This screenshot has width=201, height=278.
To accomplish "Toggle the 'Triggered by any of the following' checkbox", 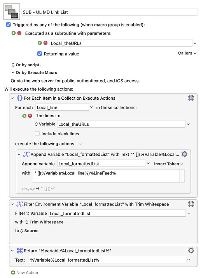I will [x=8, y=24].
